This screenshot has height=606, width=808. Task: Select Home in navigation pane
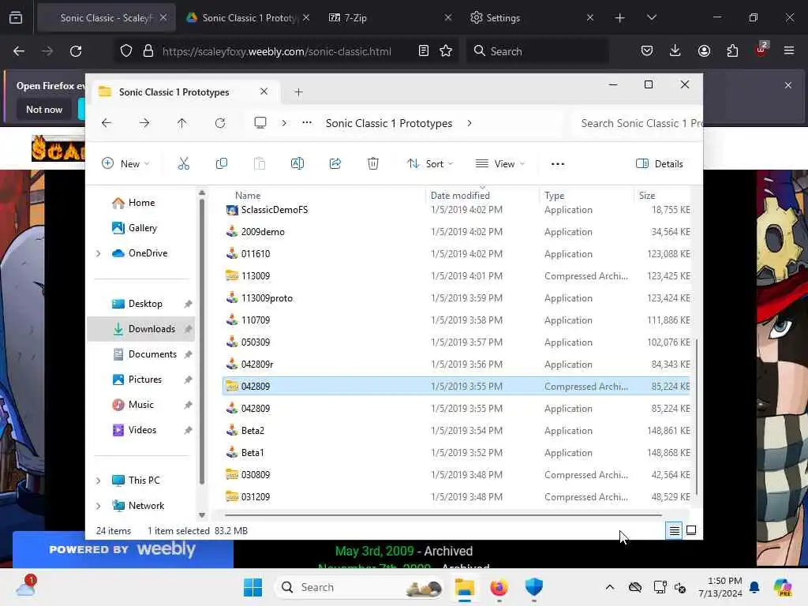tap(142, 203)
